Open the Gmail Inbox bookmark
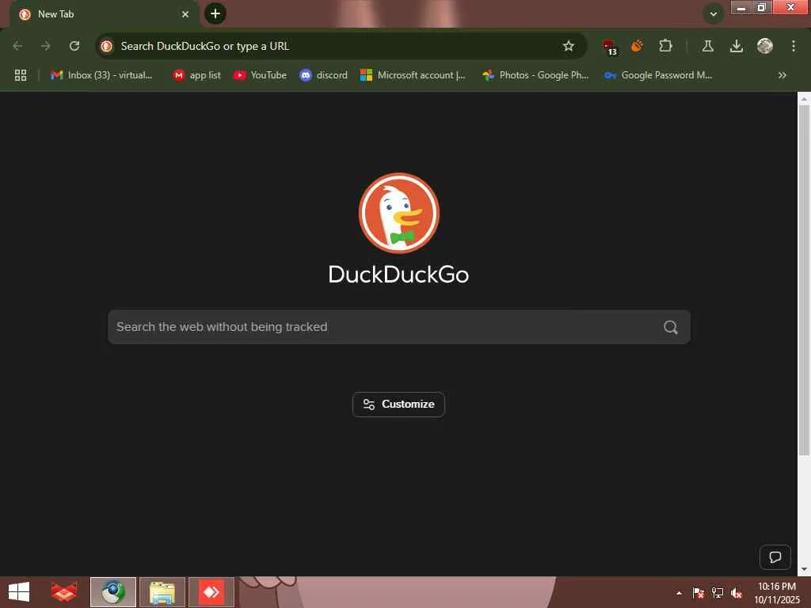 tap(101, 75)
